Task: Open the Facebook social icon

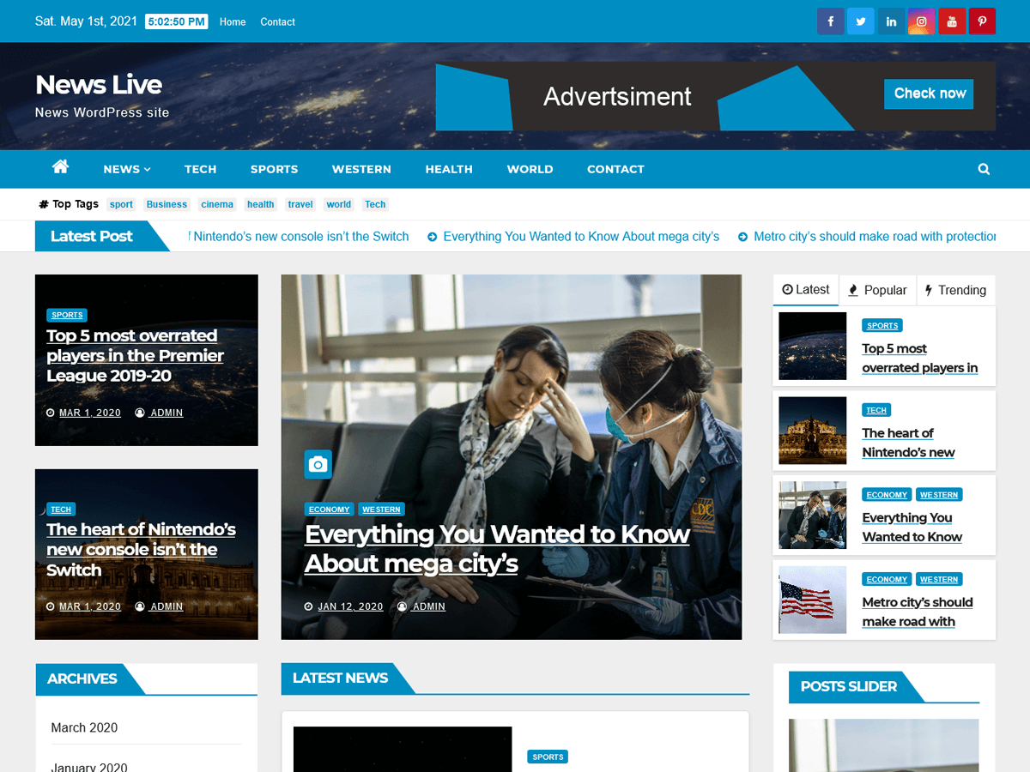Action: point(830,21)
